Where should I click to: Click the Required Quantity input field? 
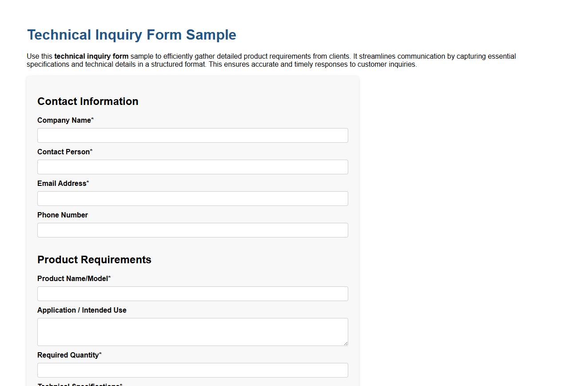point(192,370)
